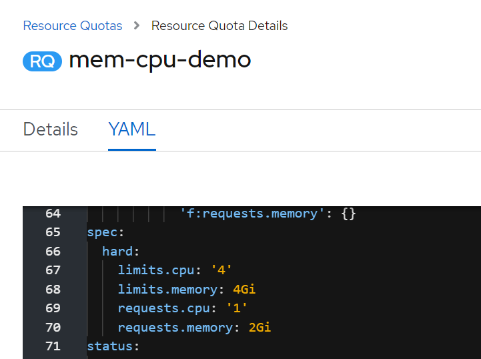Click the mem-cpu-demo page heading
Screen dimensions: 481x359
pos(160,60)
